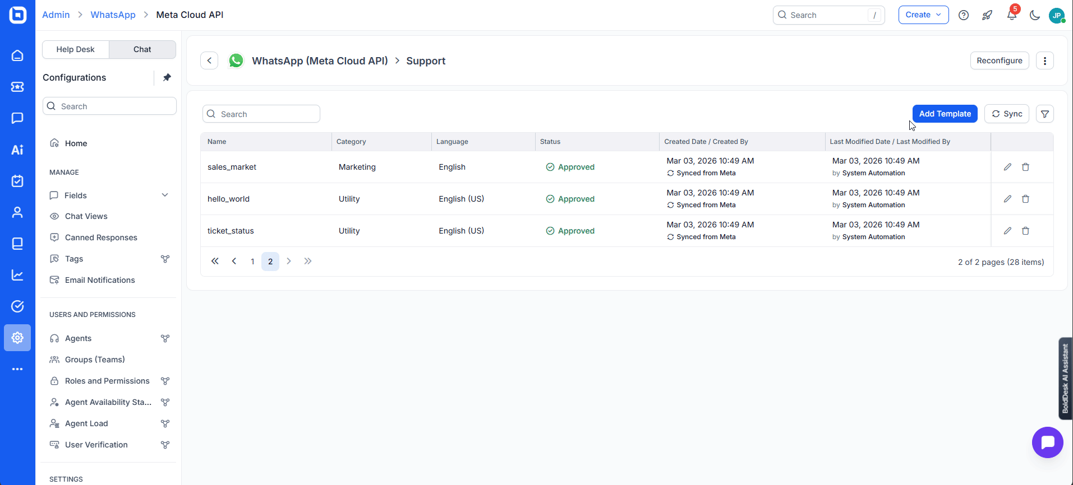Image resolution: width=1073 pixels, height=485 pixels.
Task: Go to first page of templates
Action: (215, 261)
